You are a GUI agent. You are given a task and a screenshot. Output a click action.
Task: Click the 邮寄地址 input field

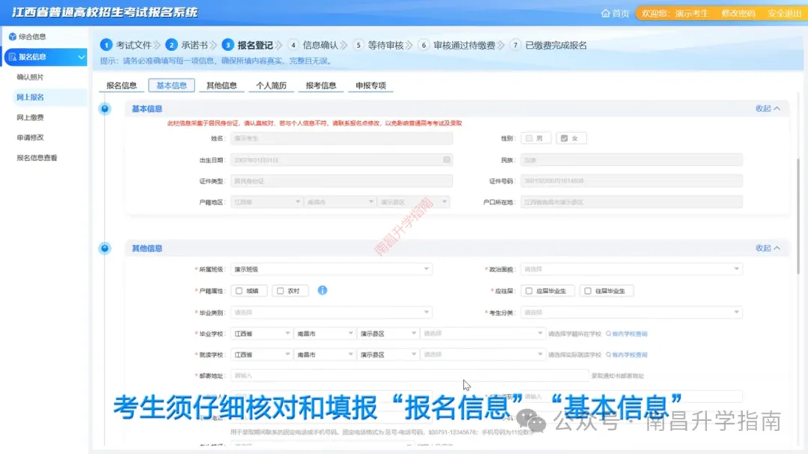pos(410,375)
